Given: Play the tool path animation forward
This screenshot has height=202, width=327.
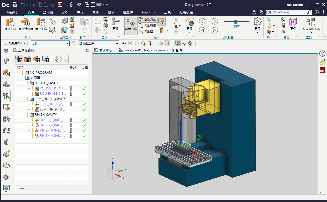Looking at the screenshot, I should (215, 21).
